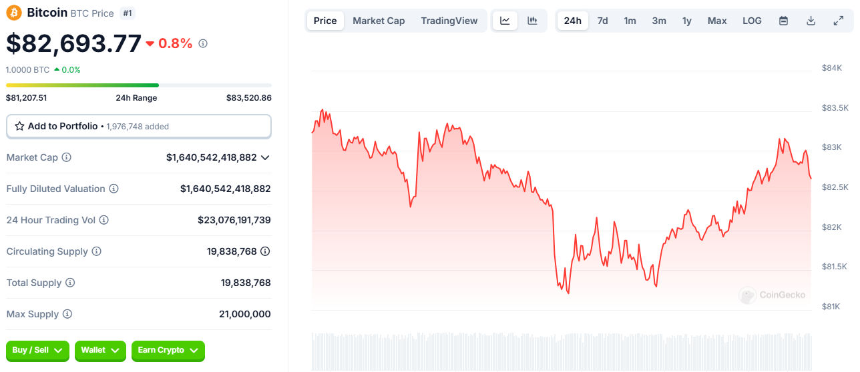Click the Circulating Supply info icon
The image size is (860, 372).
click(x=96, y=251)
